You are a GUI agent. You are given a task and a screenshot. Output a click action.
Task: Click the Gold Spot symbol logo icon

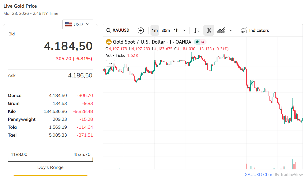(109, 42)
